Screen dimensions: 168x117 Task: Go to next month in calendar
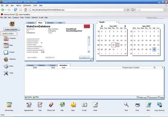click(x=126, y=26)
